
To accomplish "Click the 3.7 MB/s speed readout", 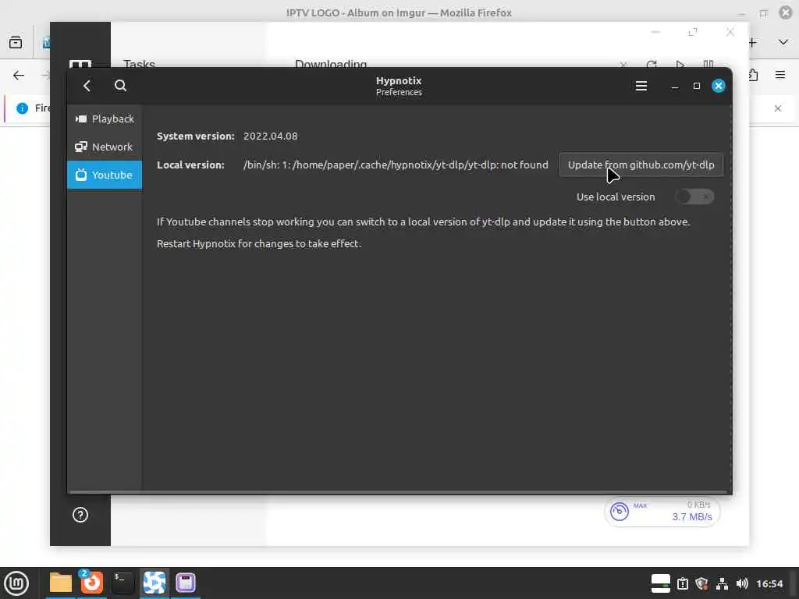I will click(x=692, y=516).
